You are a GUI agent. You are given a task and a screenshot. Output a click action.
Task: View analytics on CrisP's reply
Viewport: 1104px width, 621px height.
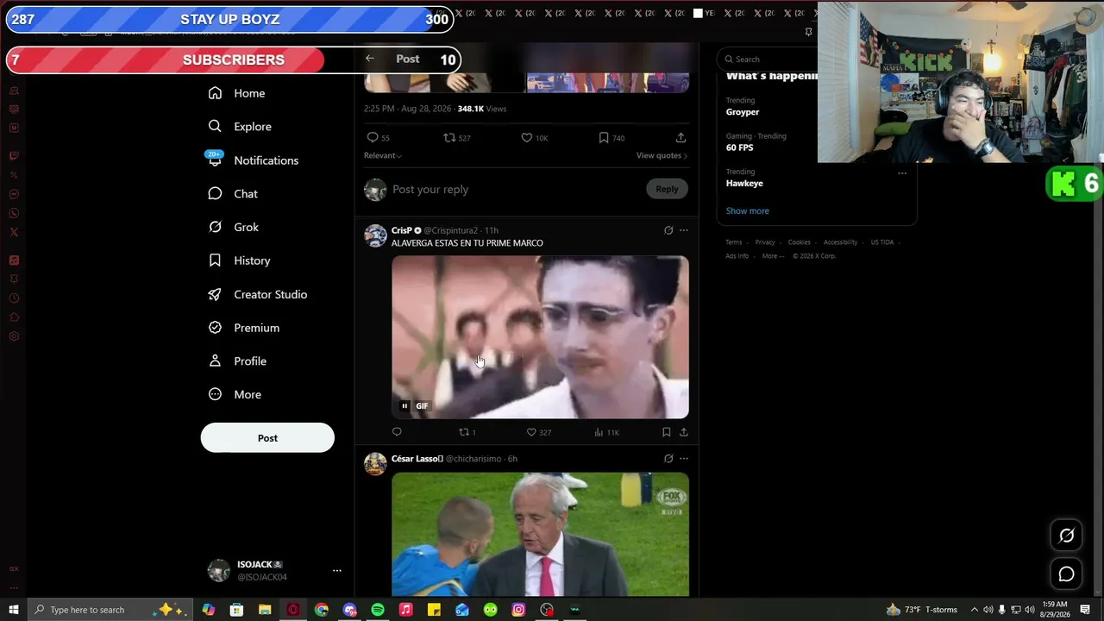click(599, 432)
